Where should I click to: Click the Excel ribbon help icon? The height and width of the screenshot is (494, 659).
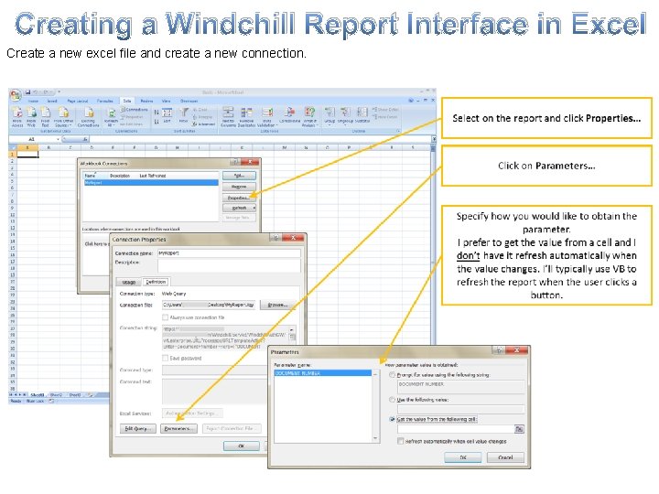(411, 101)
